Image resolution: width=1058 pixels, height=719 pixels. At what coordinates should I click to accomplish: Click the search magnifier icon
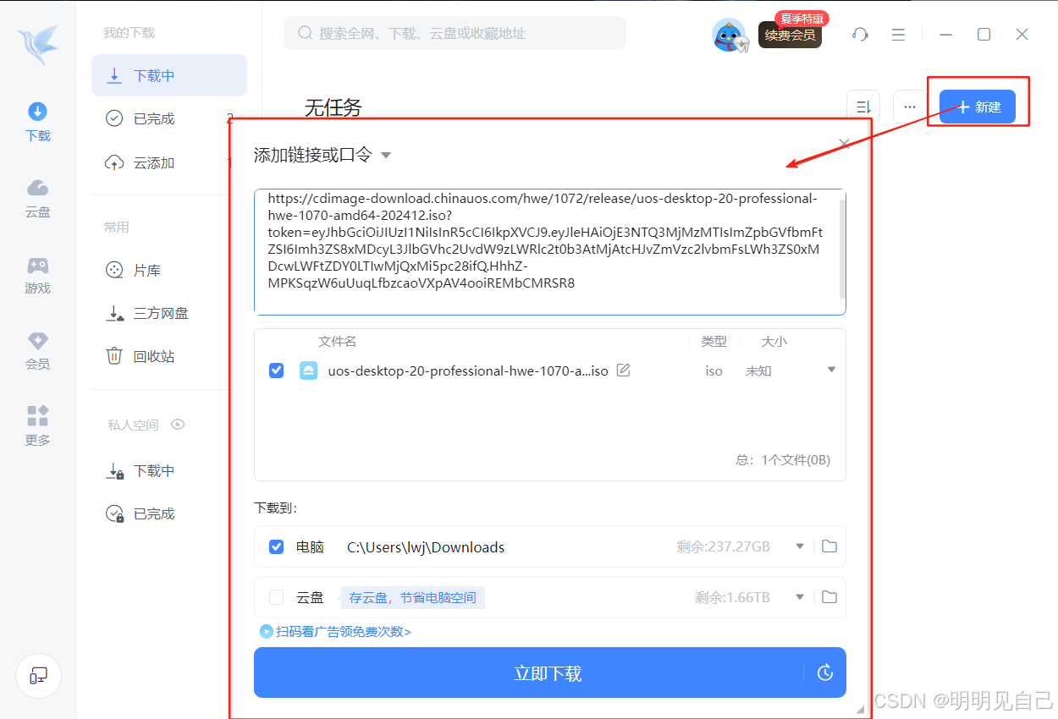pos(306,33)
